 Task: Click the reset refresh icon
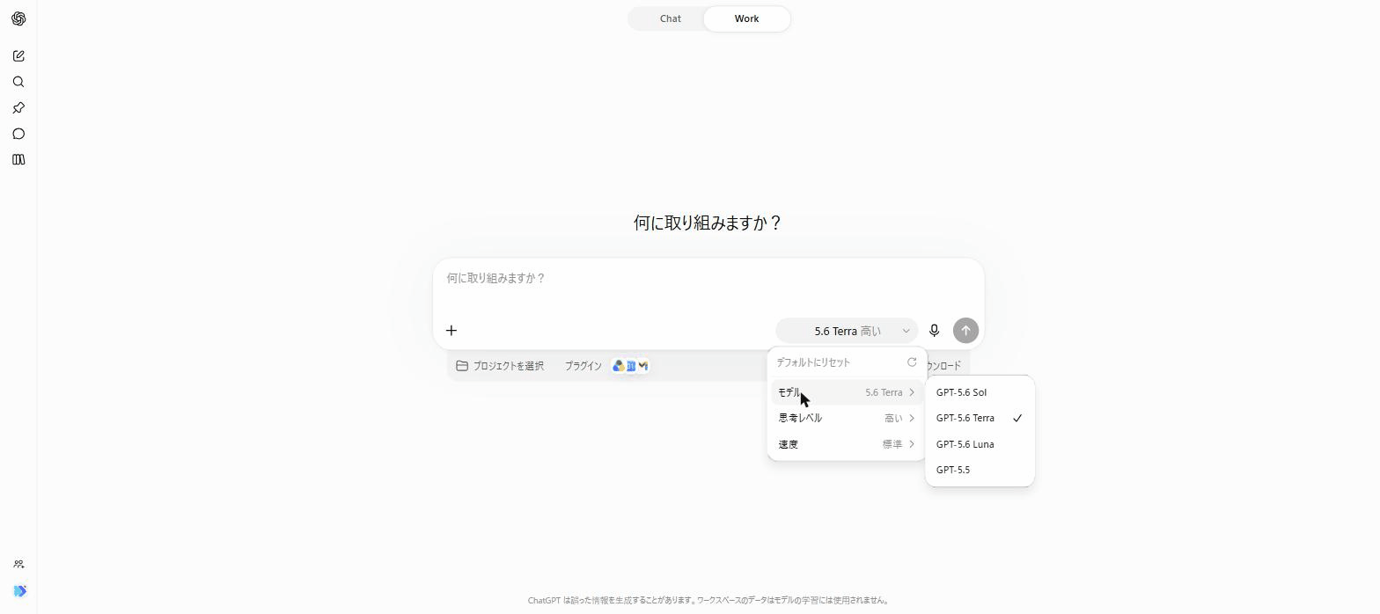(912, 362)
